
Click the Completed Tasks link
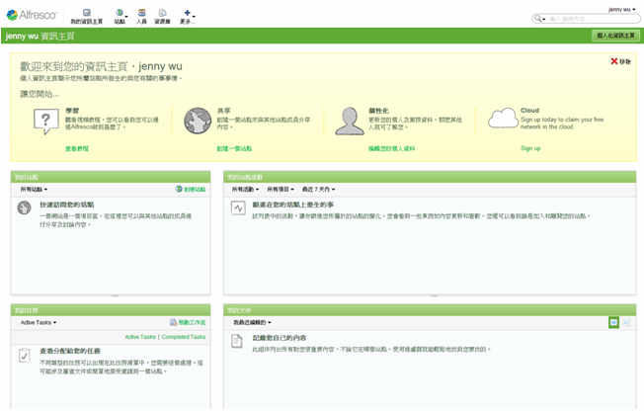(184, 337)
